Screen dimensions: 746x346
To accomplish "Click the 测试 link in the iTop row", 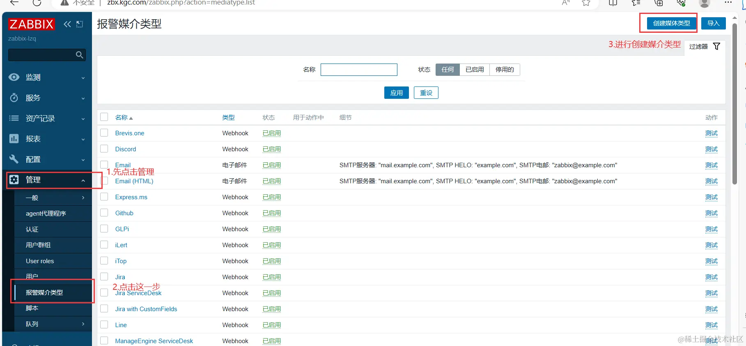I will pyautogui.click(x=712, y=261).
